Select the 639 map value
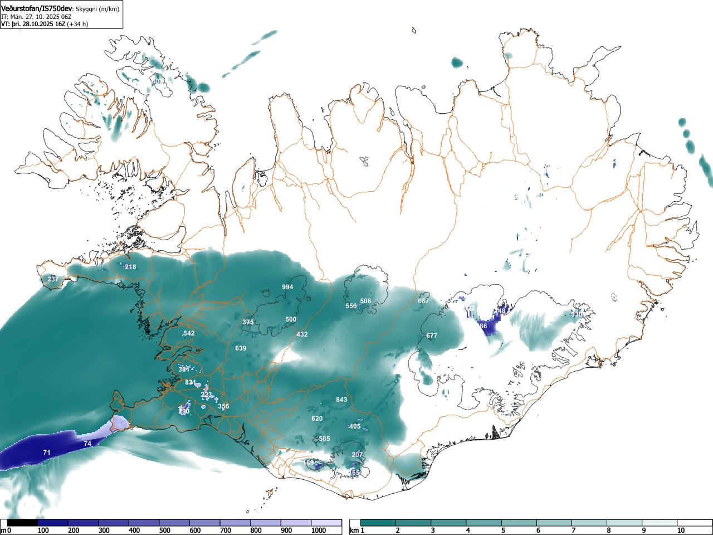 coord(241,348)
